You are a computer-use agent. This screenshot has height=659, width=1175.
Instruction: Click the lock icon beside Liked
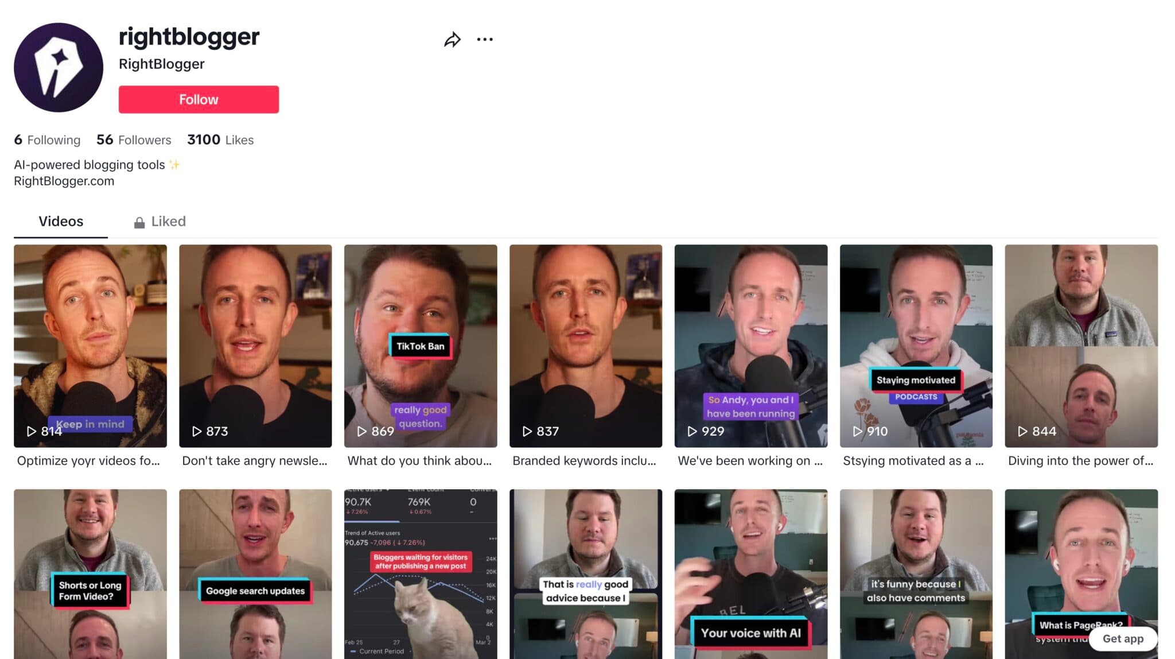click(139, 222)
